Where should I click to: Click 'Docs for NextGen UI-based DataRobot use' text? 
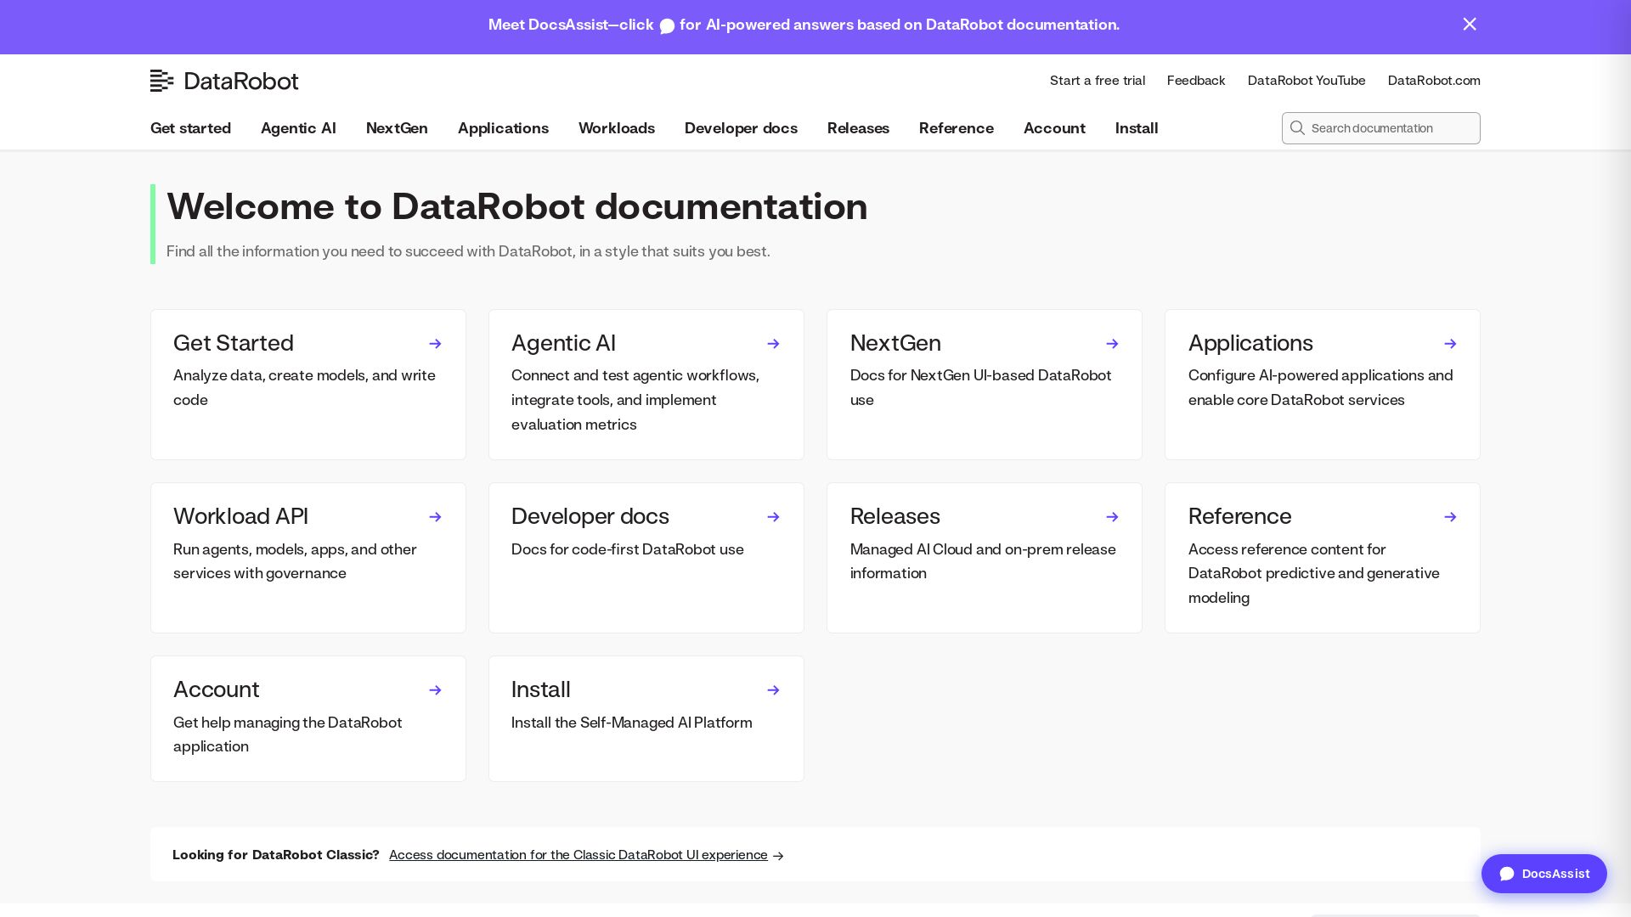pyautogui.click(x=980, y=387)
